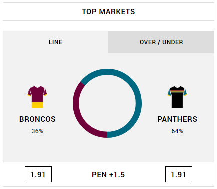Select the yellow hem of Broncos jersey

tap(37, 105)
